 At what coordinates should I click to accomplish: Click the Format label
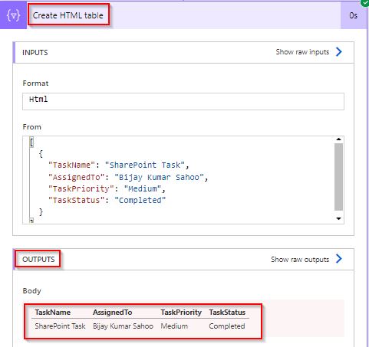tap(35, 83)
